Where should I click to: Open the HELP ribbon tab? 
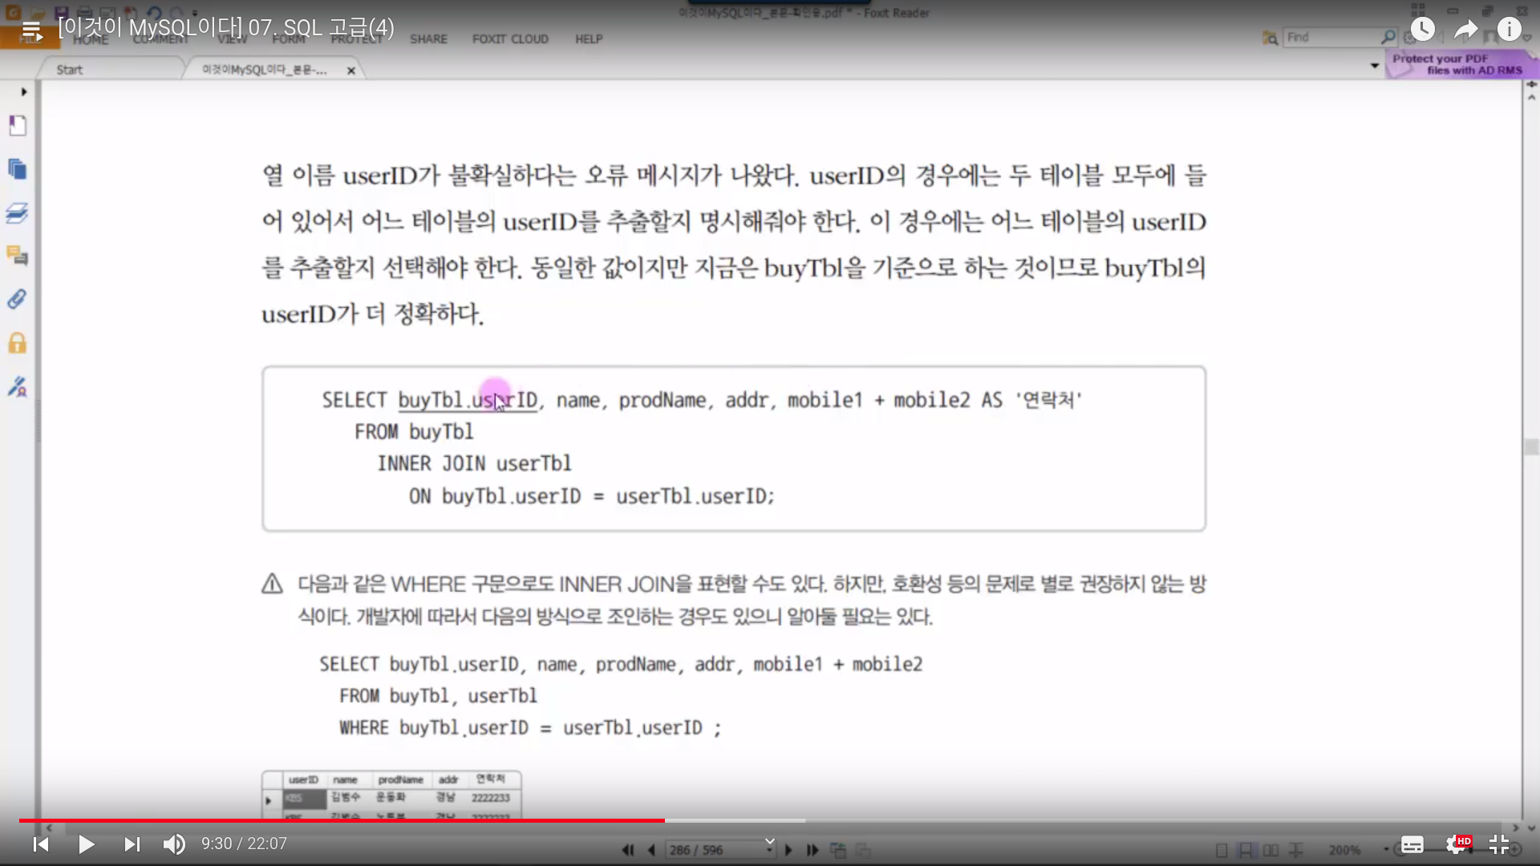[x=589, y=38]
